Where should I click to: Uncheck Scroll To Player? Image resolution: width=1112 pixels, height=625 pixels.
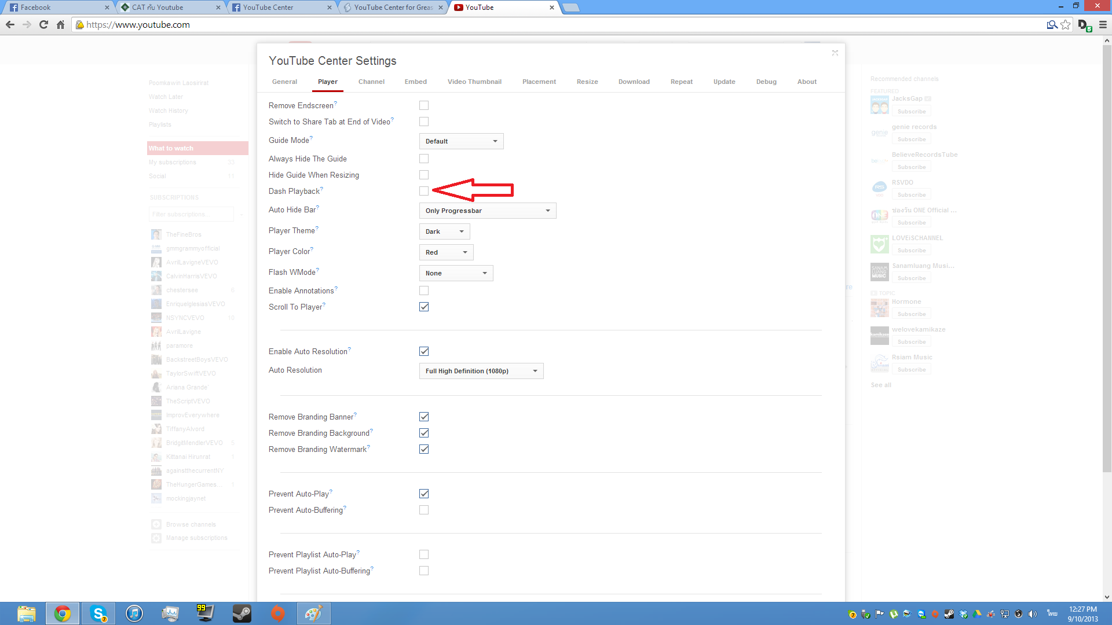tap(424, 307)
